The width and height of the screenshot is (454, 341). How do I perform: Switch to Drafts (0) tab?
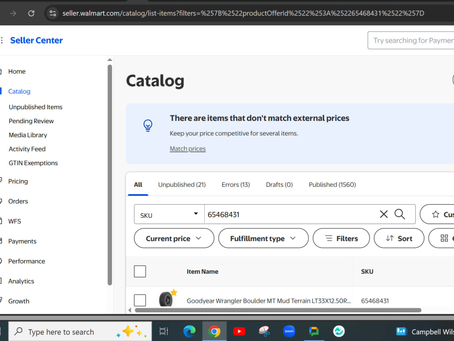[279, 185]
